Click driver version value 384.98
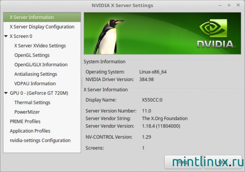Image resolution: width=245 pixels, height=172 pixels. click(147, 79)
